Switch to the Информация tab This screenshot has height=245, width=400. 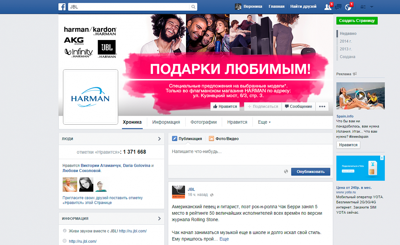click(x=166, y=122)
